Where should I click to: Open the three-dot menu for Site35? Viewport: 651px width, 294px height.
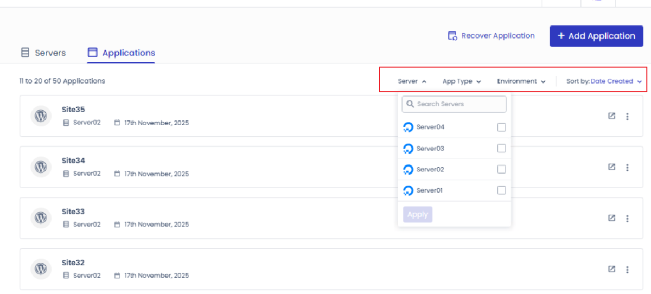tap(627, 117)
